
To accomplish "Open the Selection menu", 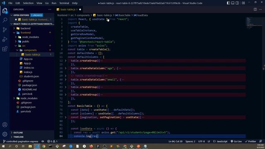I will (x=28, y=3).
